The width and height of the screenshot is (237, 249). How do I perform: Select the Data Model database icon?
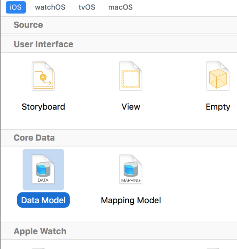(x=43, y=169)
